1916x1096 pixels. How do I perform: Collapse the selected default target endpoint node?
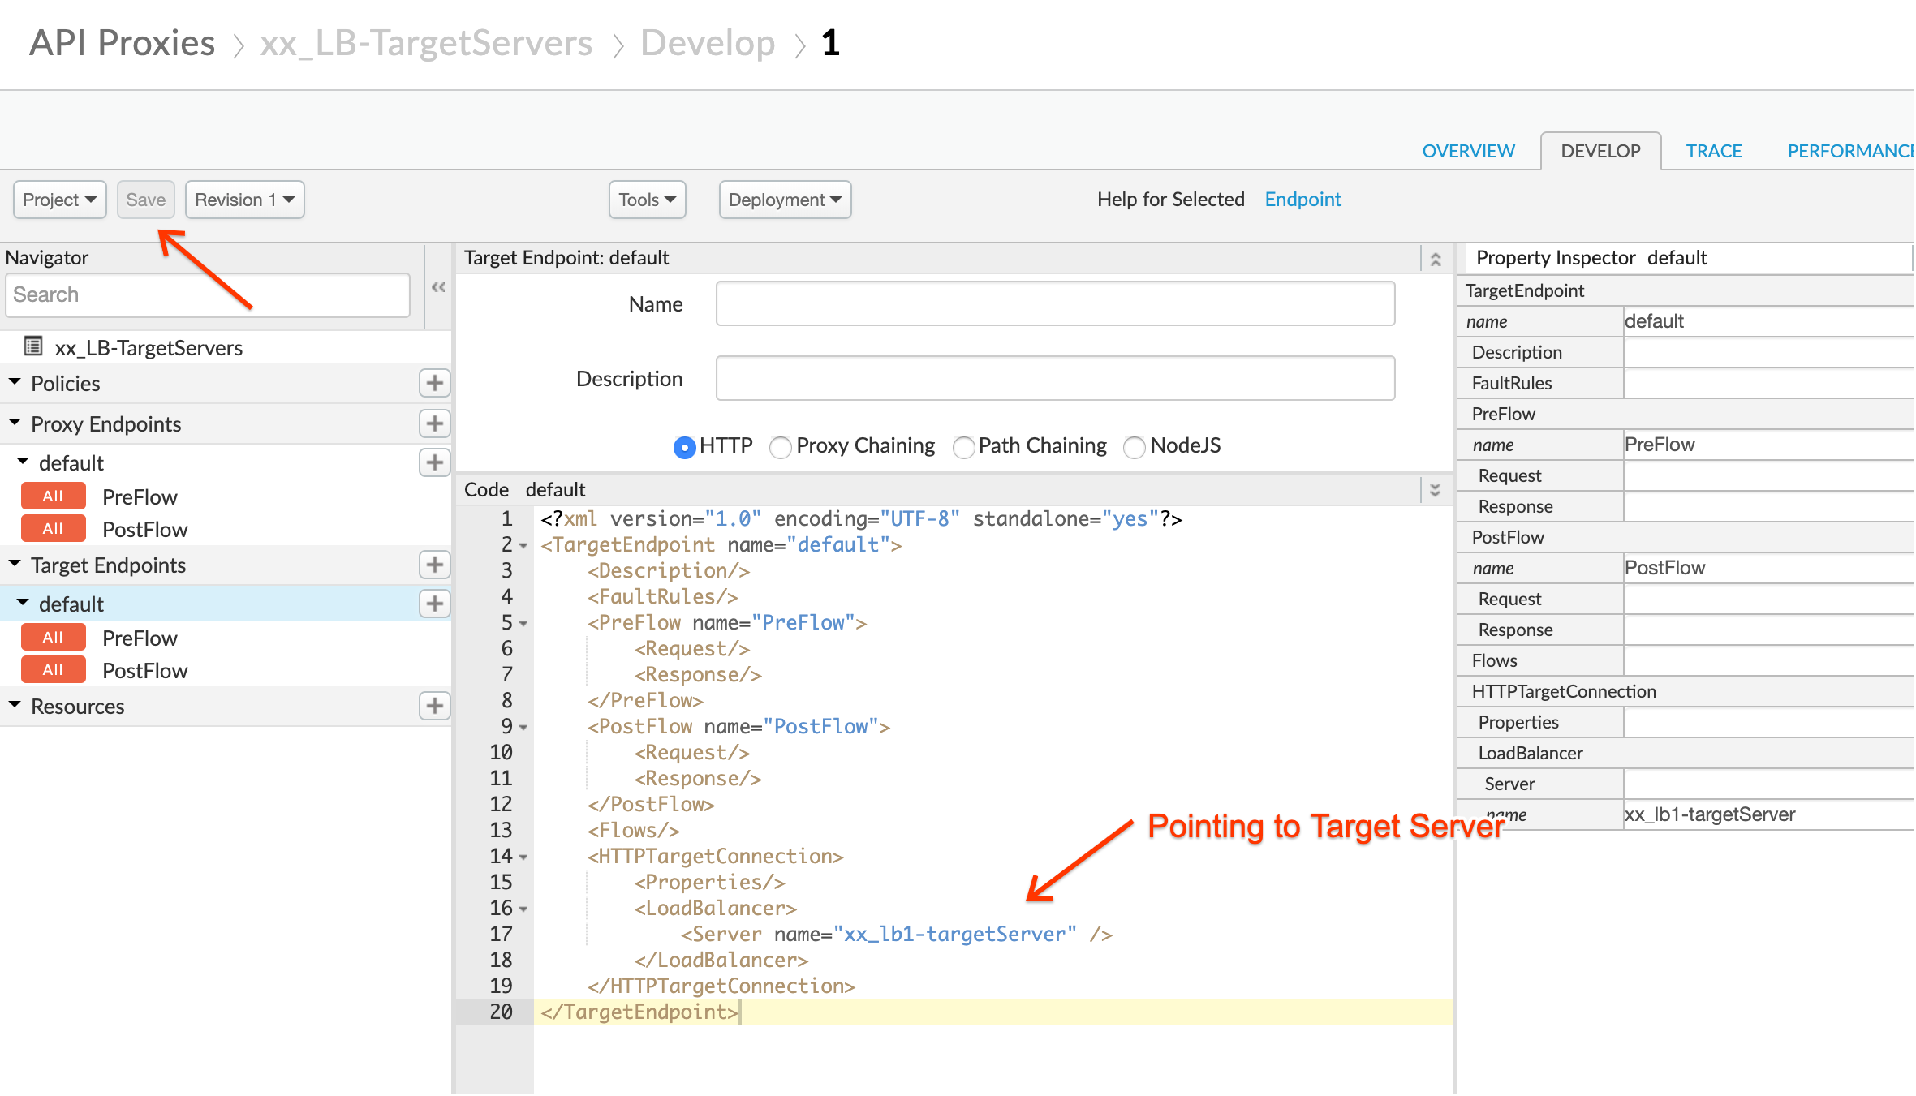(23, 602)
